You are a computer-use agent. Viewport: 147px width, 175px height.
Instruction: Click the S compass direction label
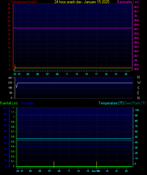point(138,88)
